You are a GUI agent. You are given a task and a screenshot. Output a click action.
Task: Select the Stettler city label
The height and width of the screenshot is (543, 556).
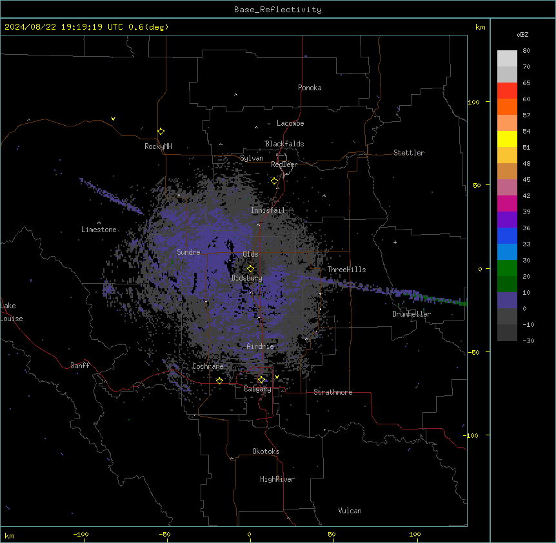(x=409, y=153)
